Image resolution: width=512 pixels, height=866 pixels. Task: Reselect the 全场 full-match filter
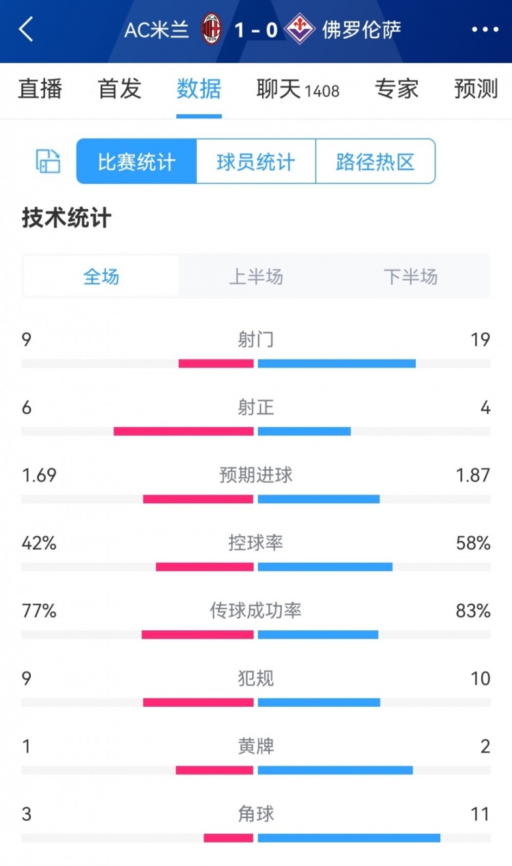(100, 276)
